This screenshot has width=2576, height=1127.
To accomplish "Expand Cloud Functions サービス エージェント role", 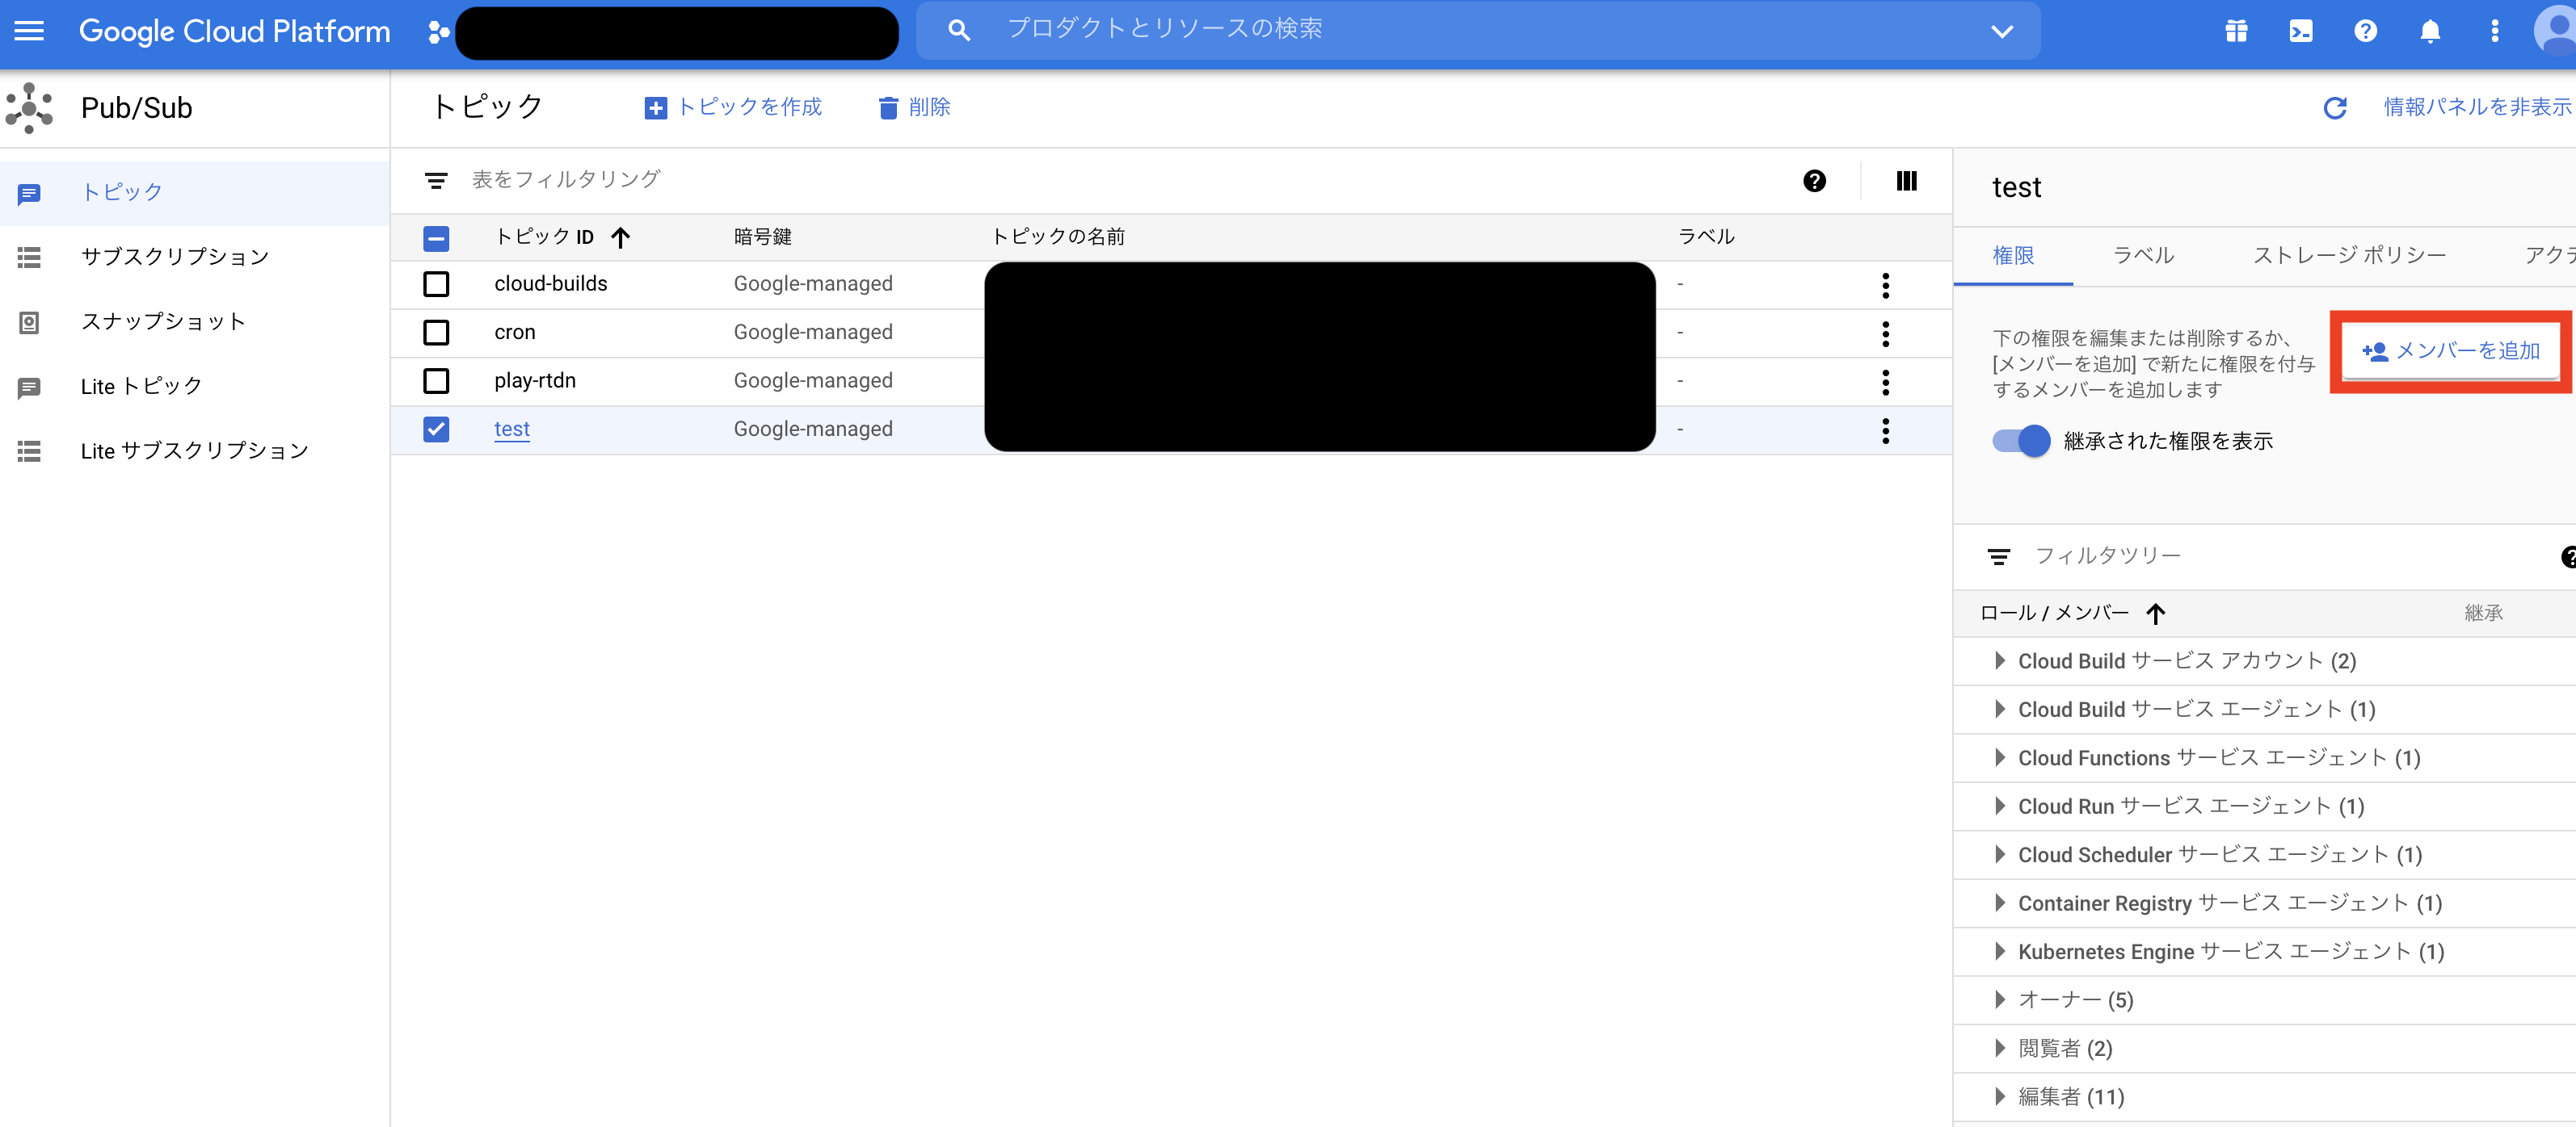I will (x=1999, y=757).
